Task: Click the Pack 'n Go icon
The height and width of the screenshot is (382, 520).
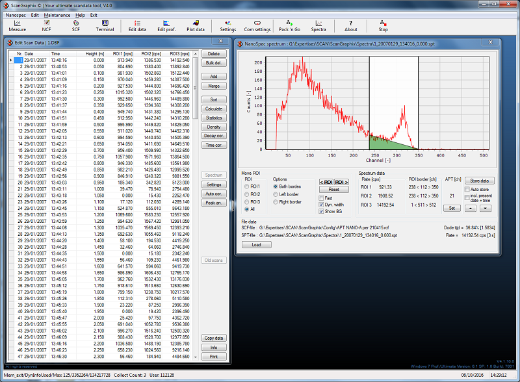Action: tap(289, 25)
